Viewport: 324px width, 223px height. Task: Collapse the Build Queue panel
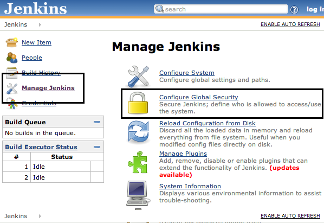coord(97,122)
